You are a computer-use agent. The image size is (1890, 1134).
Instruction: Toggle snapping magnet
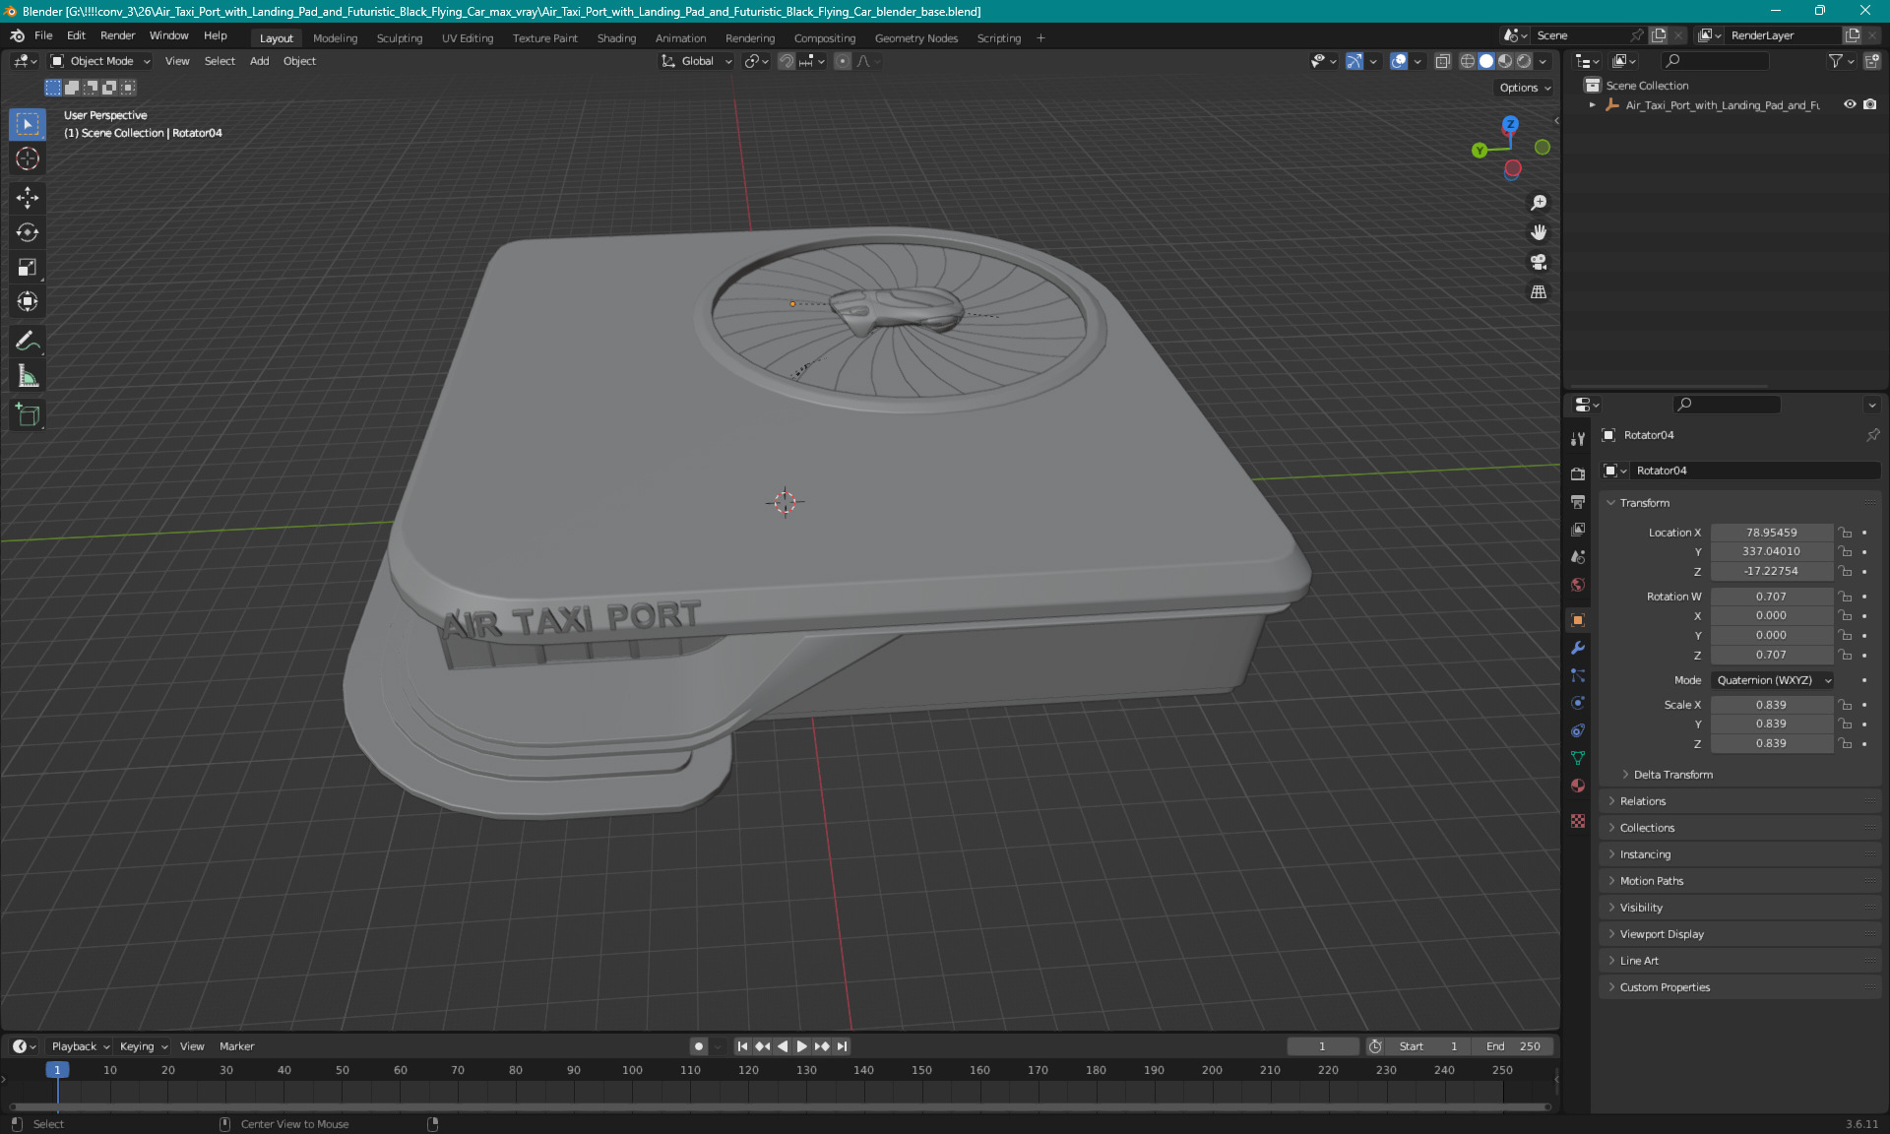point(786,61)
